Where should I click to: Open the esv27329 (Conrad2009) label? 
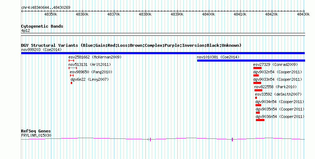(x=275, y=64)
